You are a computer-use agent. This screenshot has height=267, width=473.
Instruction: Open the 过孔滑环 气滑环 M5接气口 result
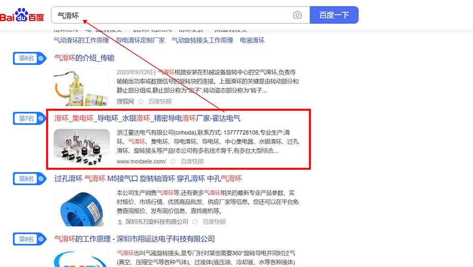[148, 179]
